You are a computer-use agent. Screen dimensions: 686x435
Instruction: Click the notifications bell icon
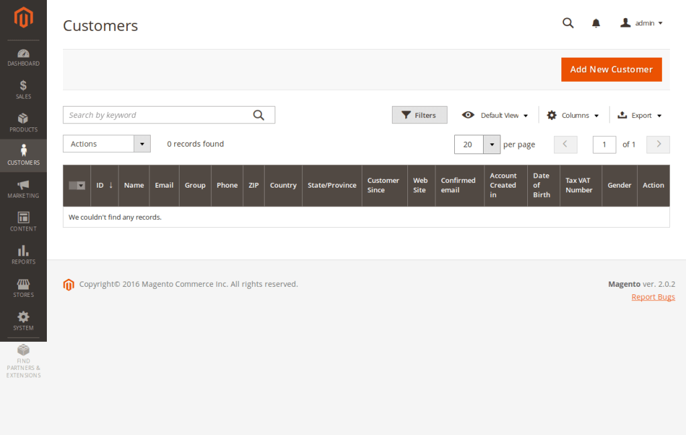pos(596,23)
